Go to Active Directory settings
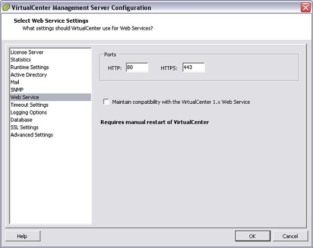The image size is (313, 248). point(29,75)
